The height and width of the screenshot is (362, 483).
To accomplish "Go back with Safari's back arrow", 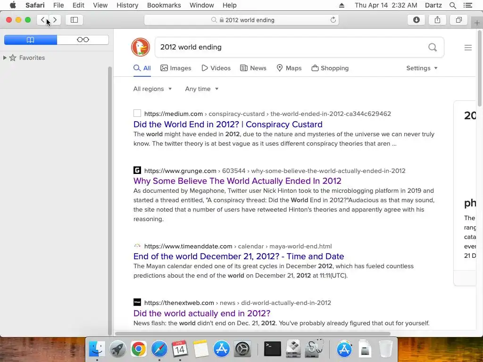I will [x=42, y=20].
